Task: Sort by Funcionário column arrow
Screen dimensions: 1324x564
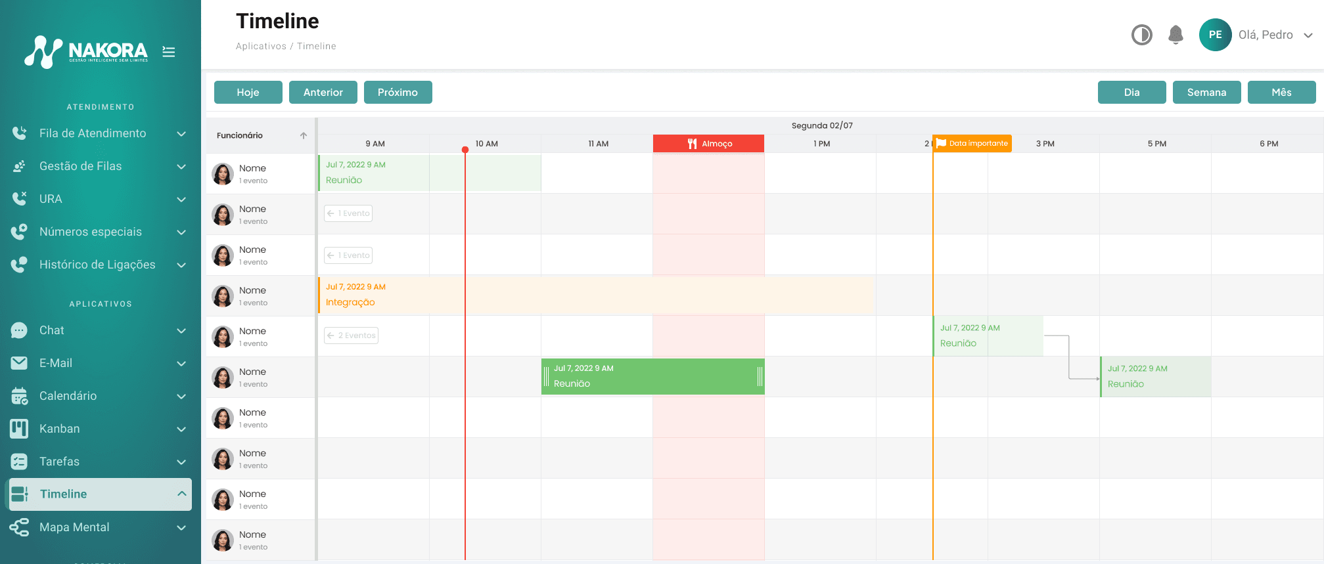Action: tap(304, 136)
